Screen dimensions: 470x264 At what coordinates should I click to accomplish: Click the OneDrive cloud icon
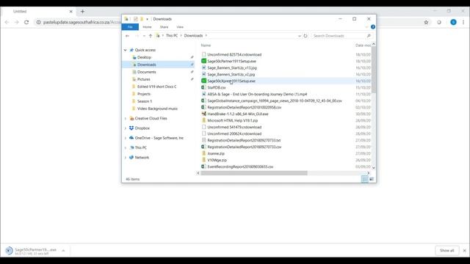point(131,138)
